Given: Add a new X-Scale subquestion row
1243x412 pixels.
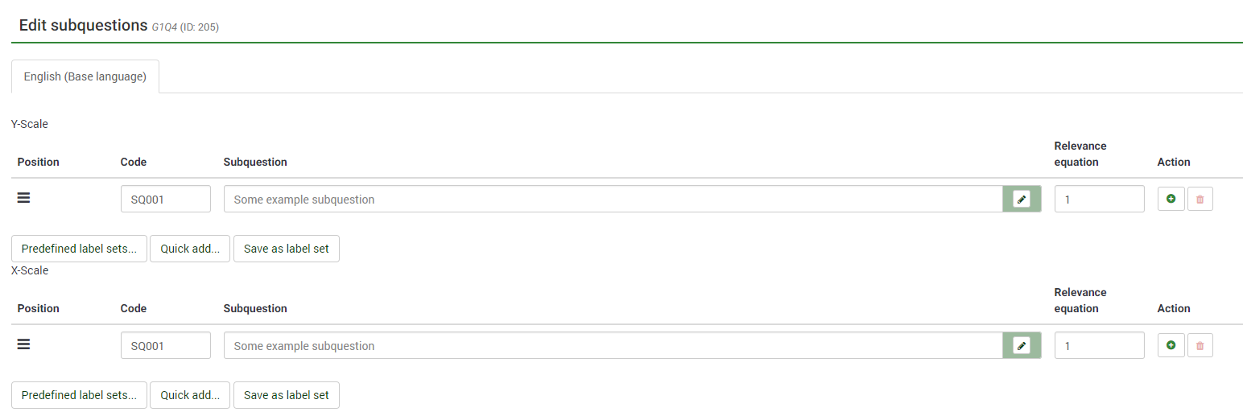Looking at the screenshot, I should coord(1171,345).
